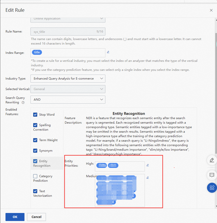Click the High priorities tag box
This screenshot has height=223, width=217.
(x=120, y=166)
